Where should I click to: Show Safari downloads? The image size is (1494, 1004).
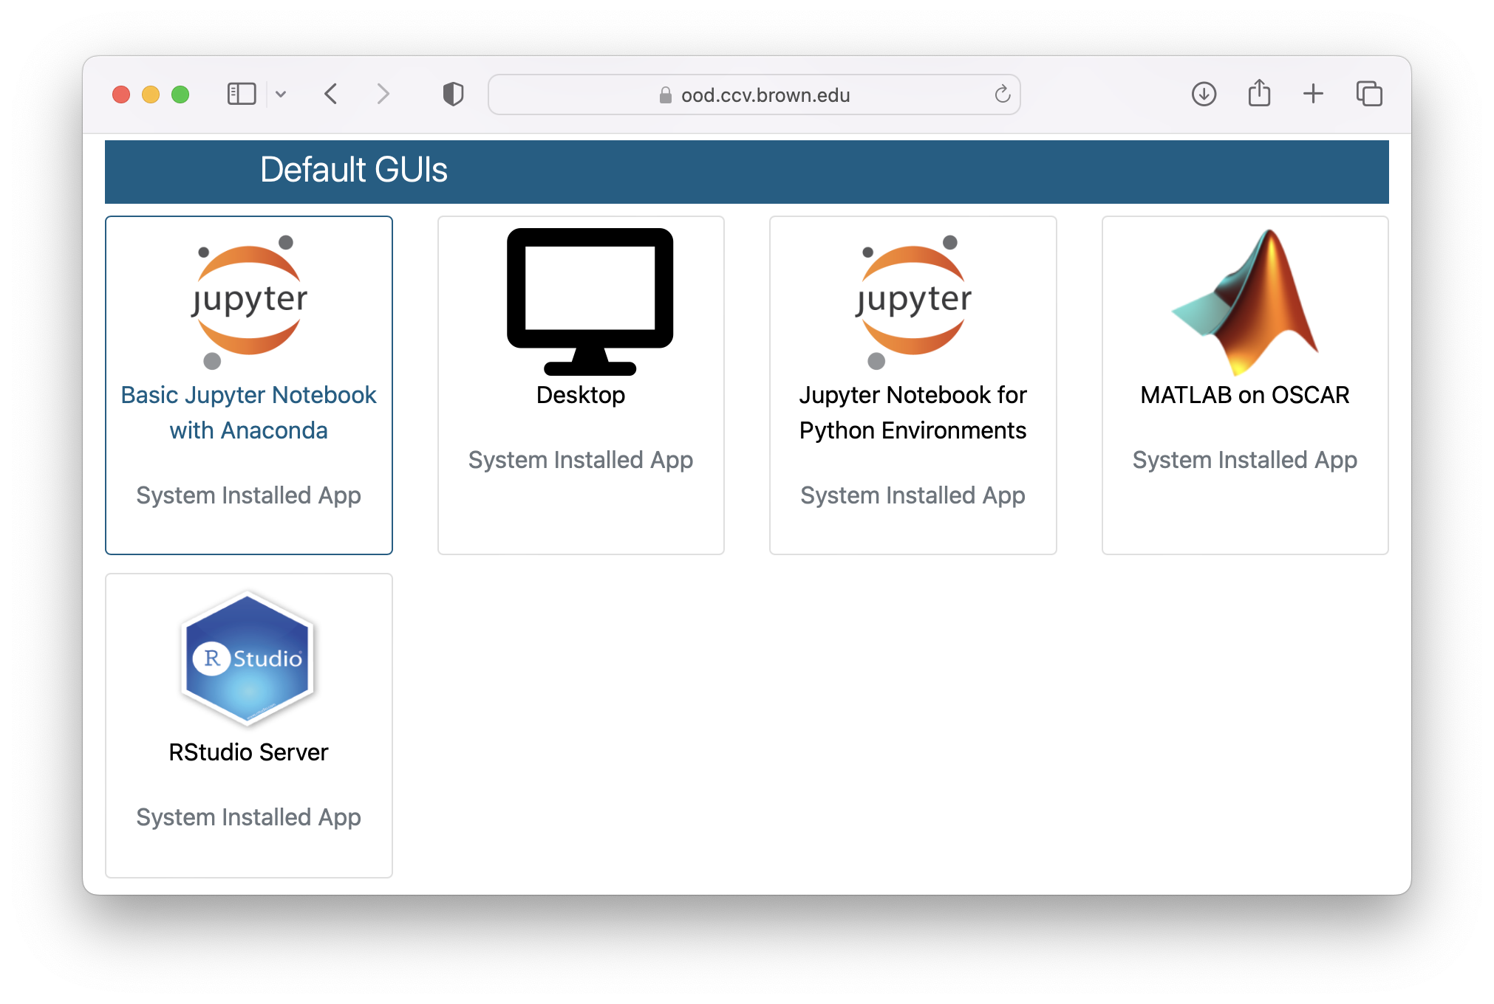point(1204,94)
